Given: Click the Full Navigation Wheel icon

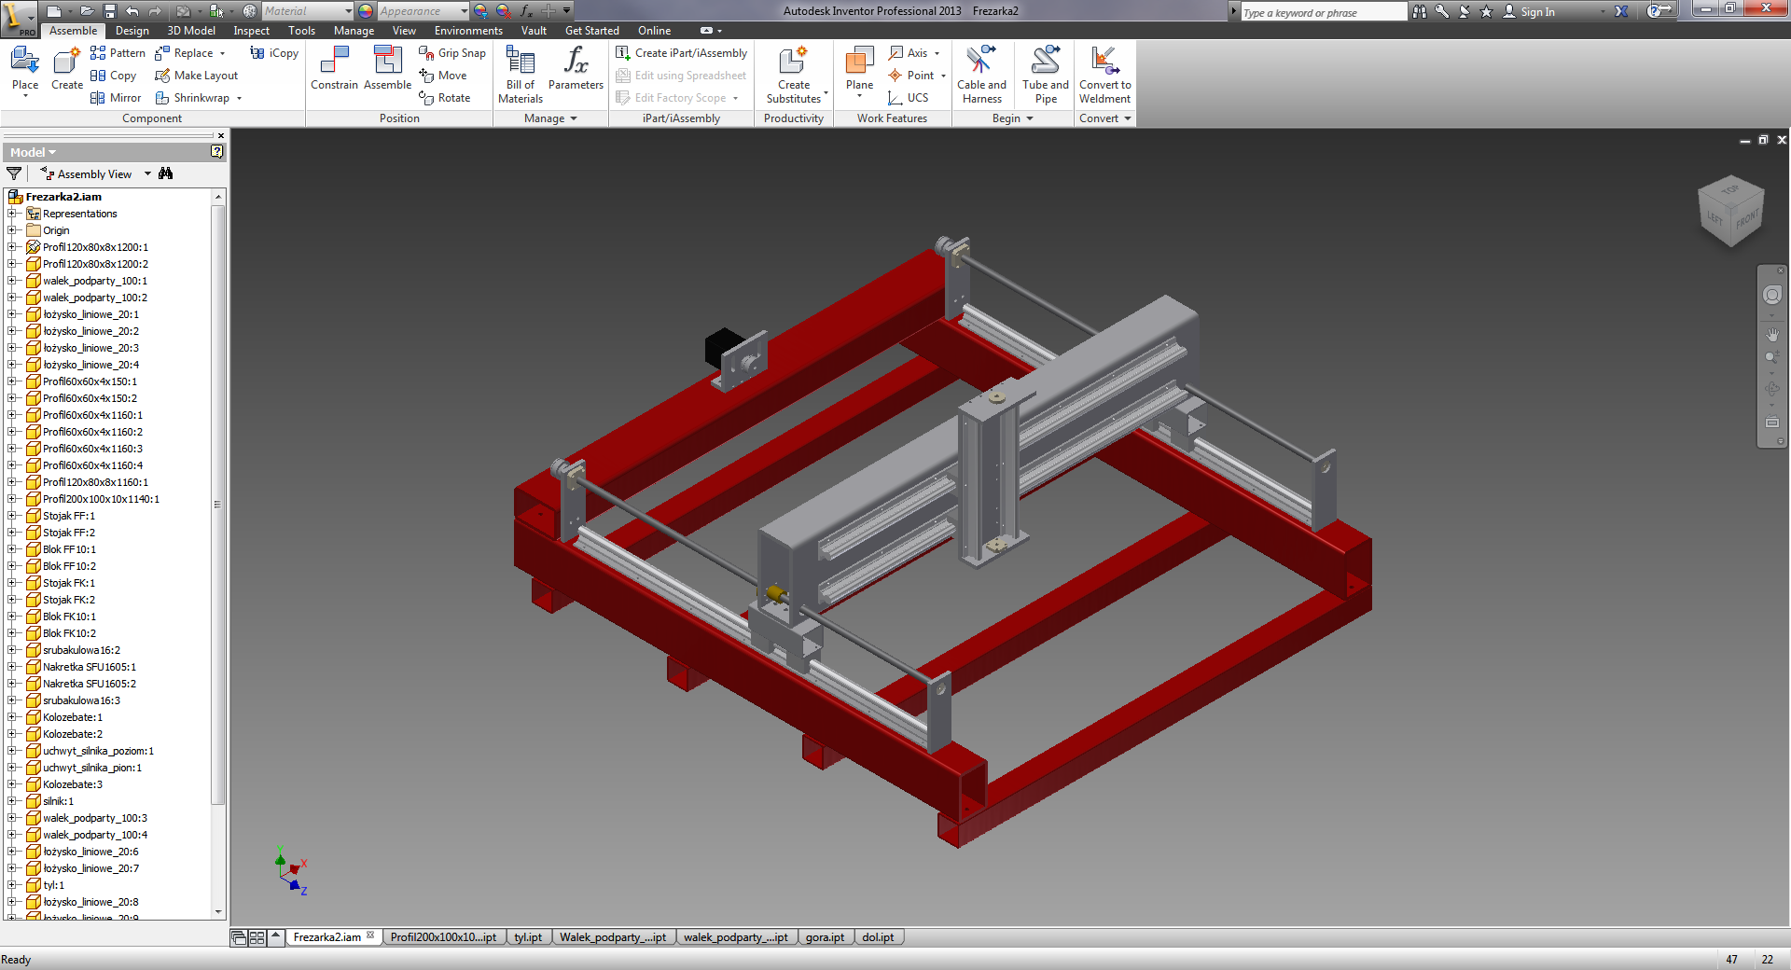Looking at the screenshot, I should tap(1772, 295).
